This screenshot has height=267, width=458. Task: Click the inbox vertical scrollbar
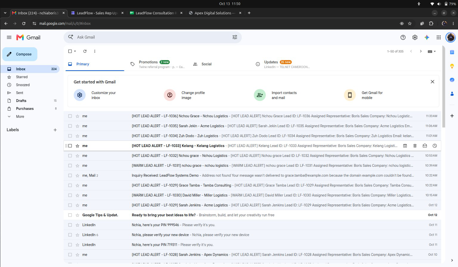(444, 87)
